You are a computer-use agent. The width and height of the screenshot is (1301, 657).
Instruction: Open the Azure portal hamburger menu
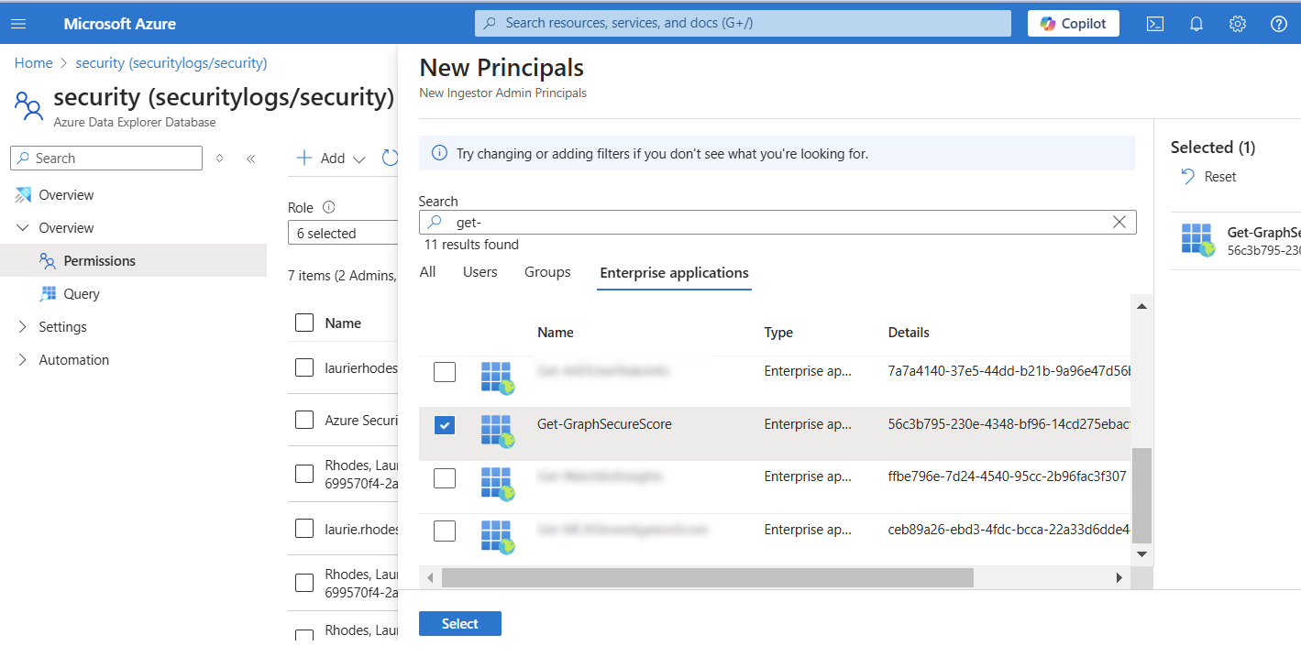(x=18, y=24)
